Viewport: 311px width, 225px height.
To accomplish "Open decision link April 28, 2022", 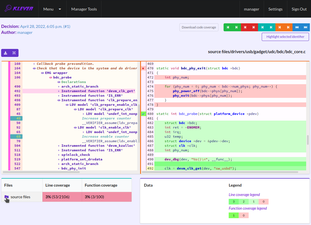I will [x=45, y=26].
